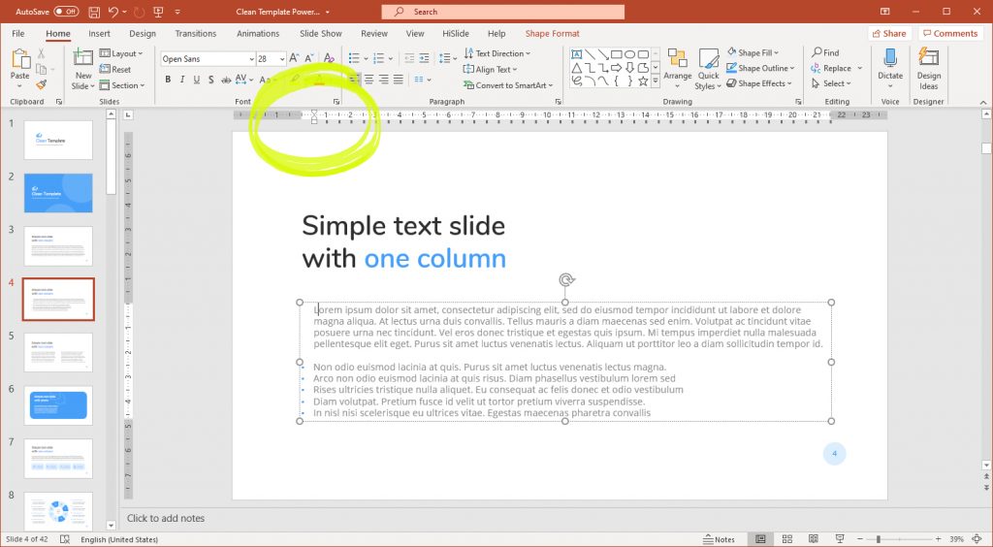Click the Reset slide button
The width and height of the screenshot is (993, 547).
(115, 69)
